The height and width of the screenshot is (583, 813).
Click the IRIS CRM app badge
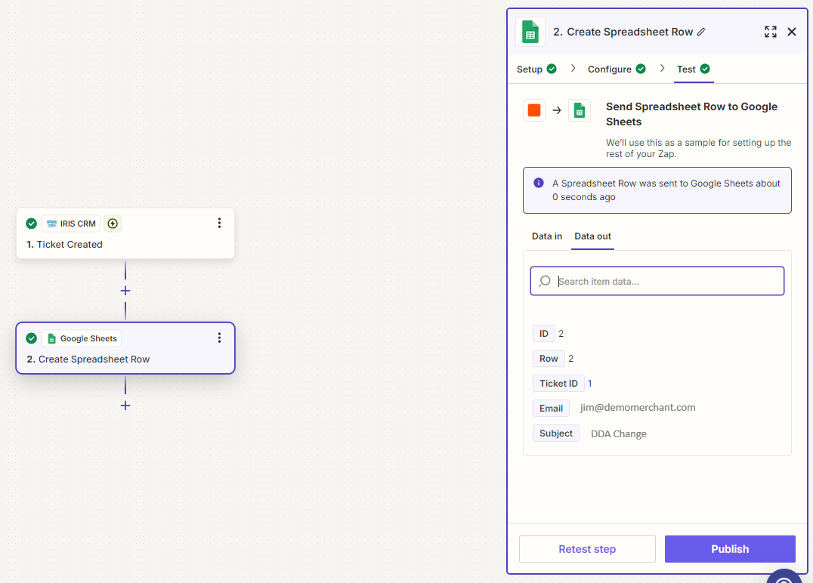coord(71,224)
